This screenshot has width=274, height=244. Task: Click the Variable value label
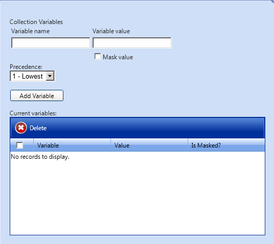[111, 31]
